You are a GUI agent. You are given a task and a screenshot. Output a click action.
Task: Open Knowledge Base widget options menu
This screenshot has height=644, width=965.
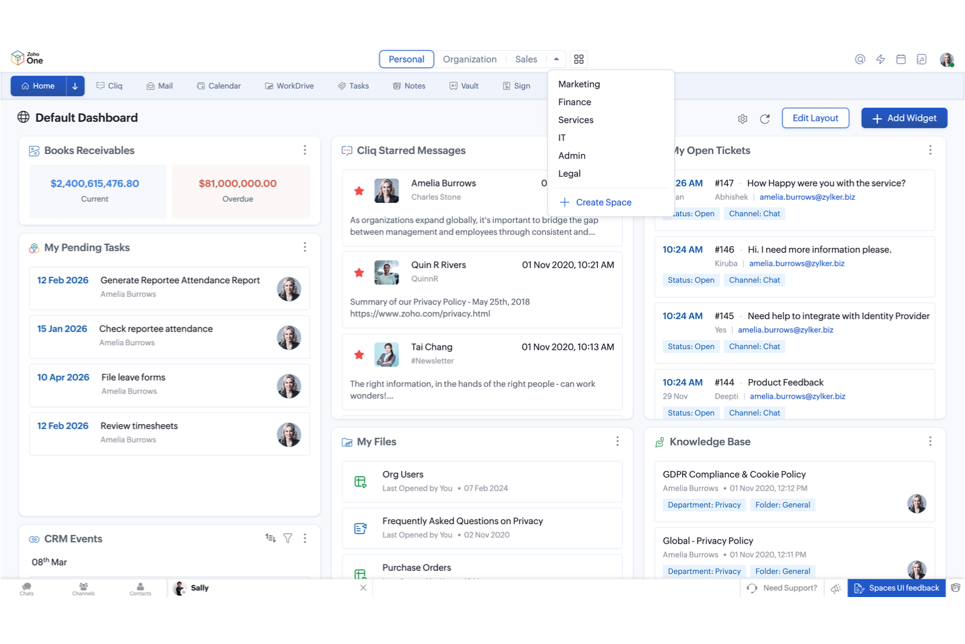pyautogui.click(x=930, y=442)
